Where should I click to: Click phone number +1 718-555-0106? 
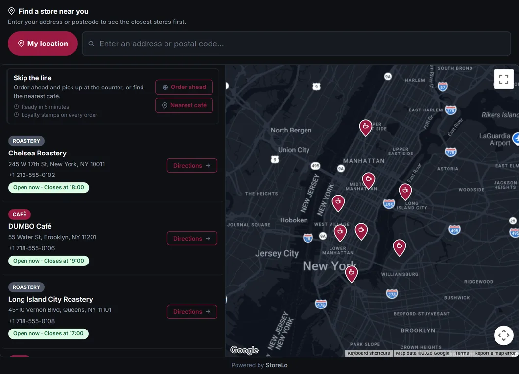tap(32, 248)
